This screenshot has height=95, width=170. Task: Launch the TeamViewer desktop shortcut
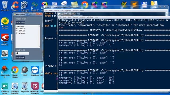point(35,71)
